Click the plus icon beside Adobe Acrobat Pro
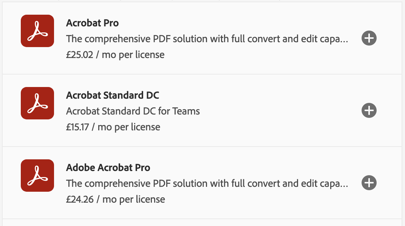Screen dimensions: 405x226 tap(369, 183)
